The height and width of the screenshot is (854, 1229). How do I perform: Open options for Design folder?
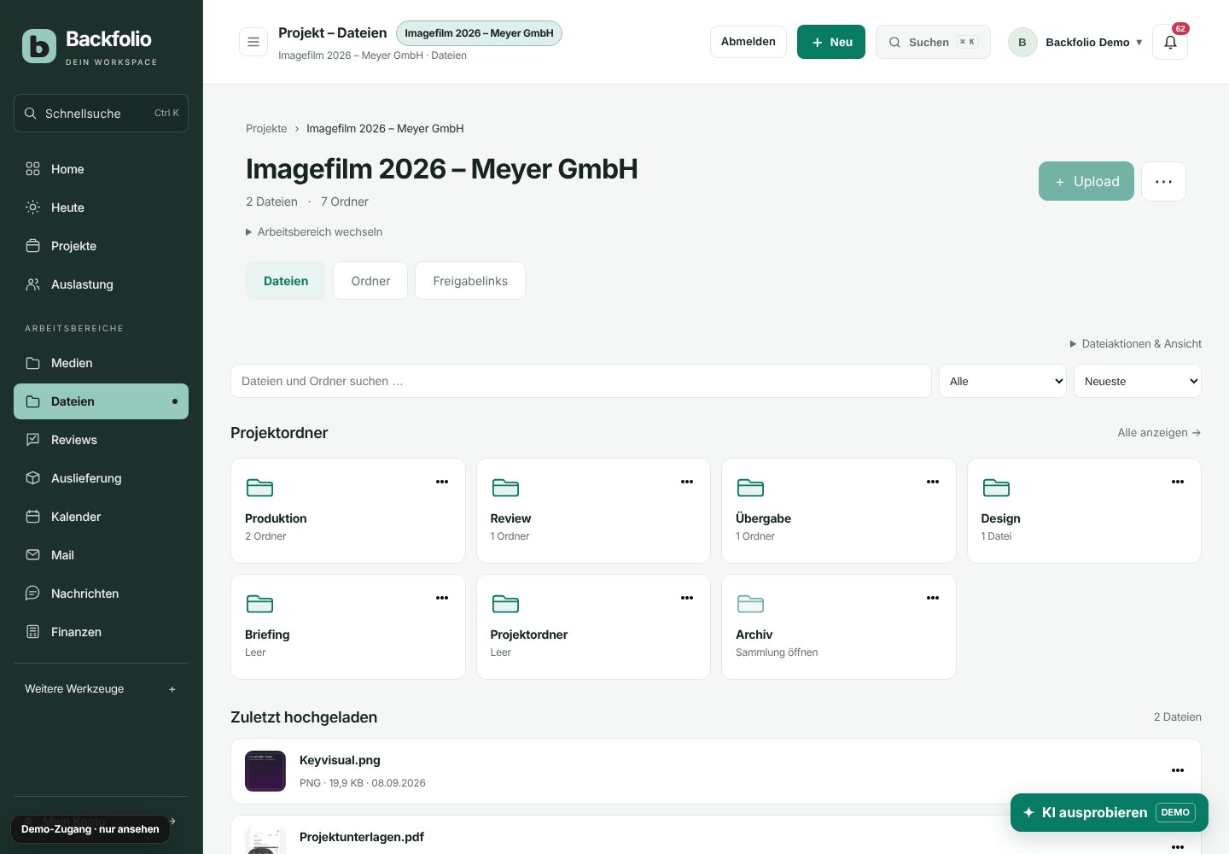click(1178, 482)
